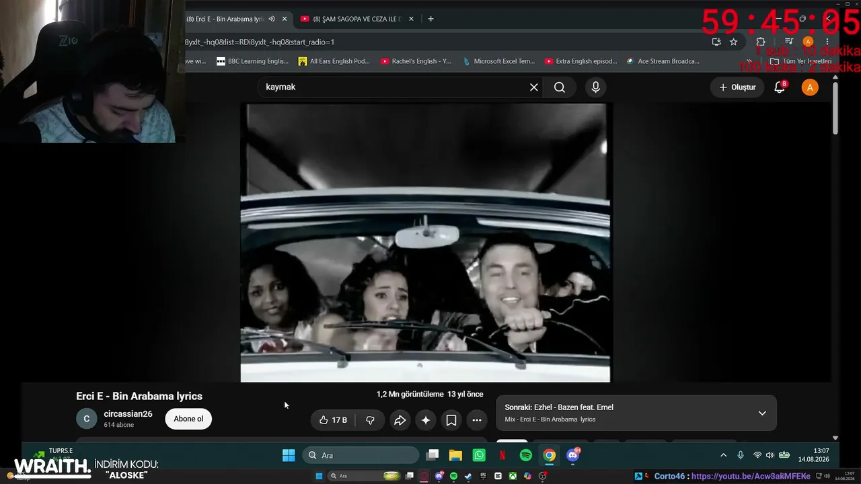Clear the YouTube search box text

[x=534, y=87]
